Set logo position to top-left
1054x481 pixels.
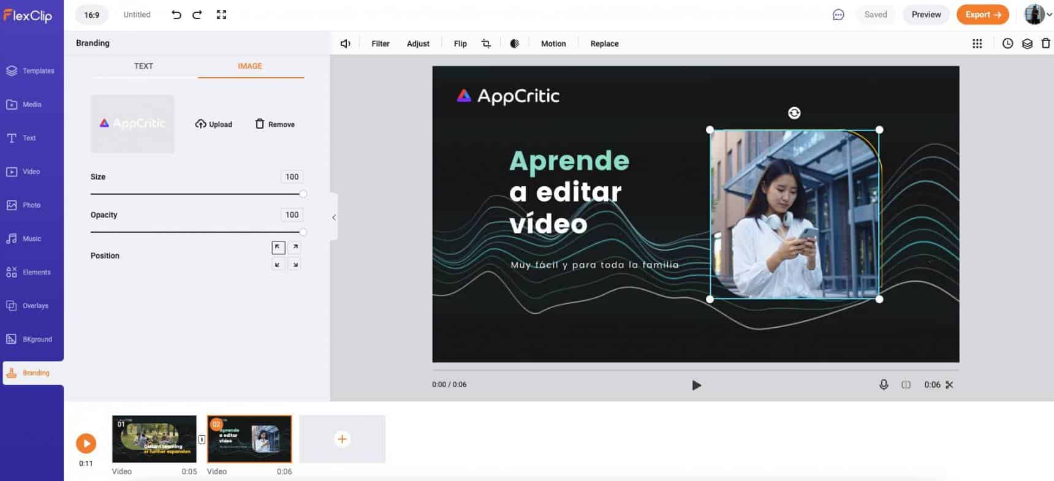coord(278,247)
